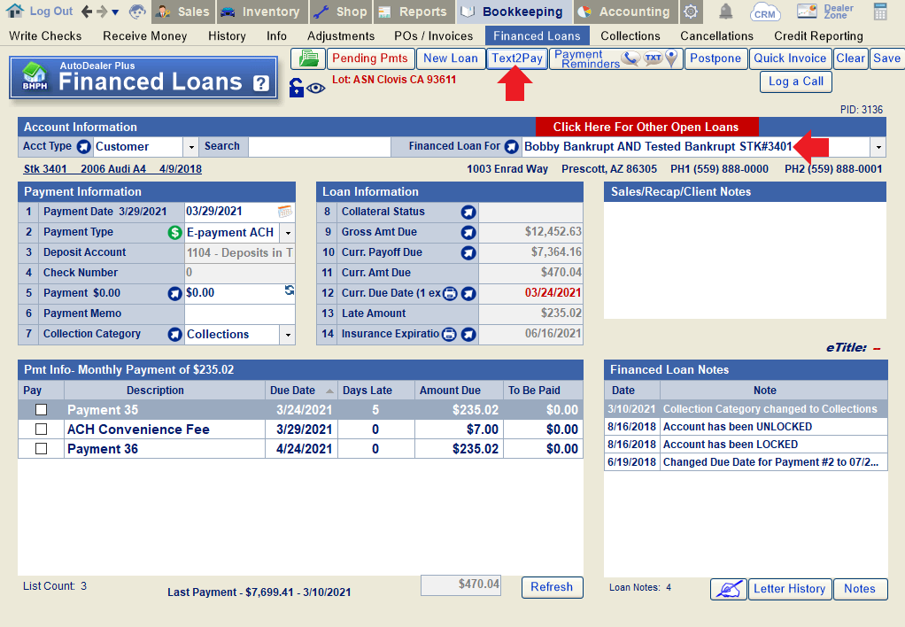Click the notification bell icon
The height and width of the screenshot is (627, 905).
pos(725,12)
